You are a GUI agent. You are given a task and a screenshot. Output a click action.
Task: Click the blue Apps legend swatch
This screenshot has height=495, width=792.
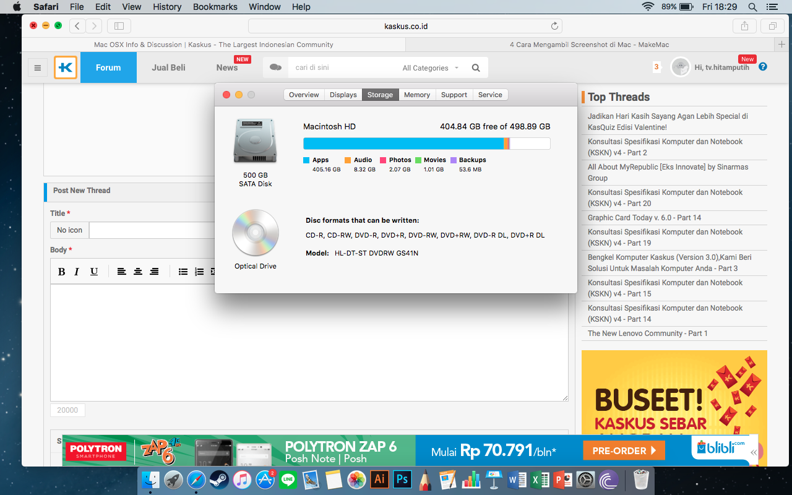tap(306, 160)
